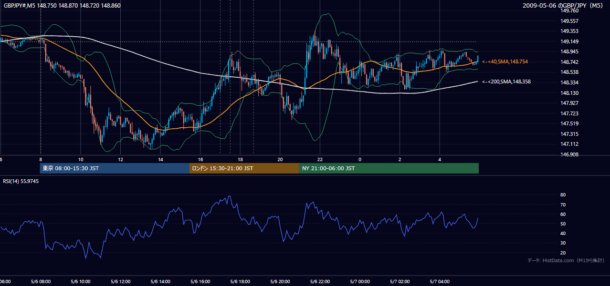Click RSI scale value 50
Screen dimensions: 610x286
(563, 224)
